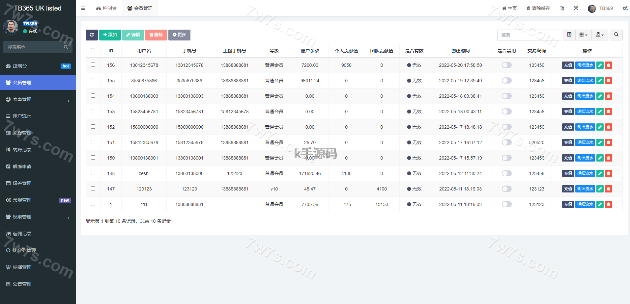Click the edit pencil for row 147
Screen dimensions: 630x304
[x=600, y=189]
